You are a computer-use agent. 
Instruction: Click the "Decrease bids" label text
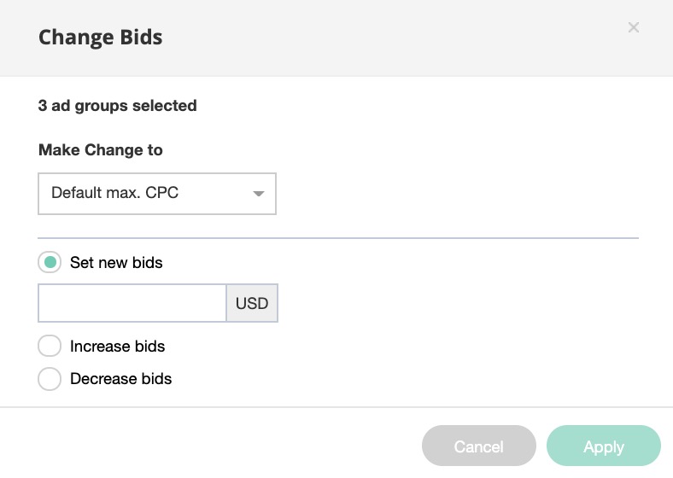(x=120, y=379)
